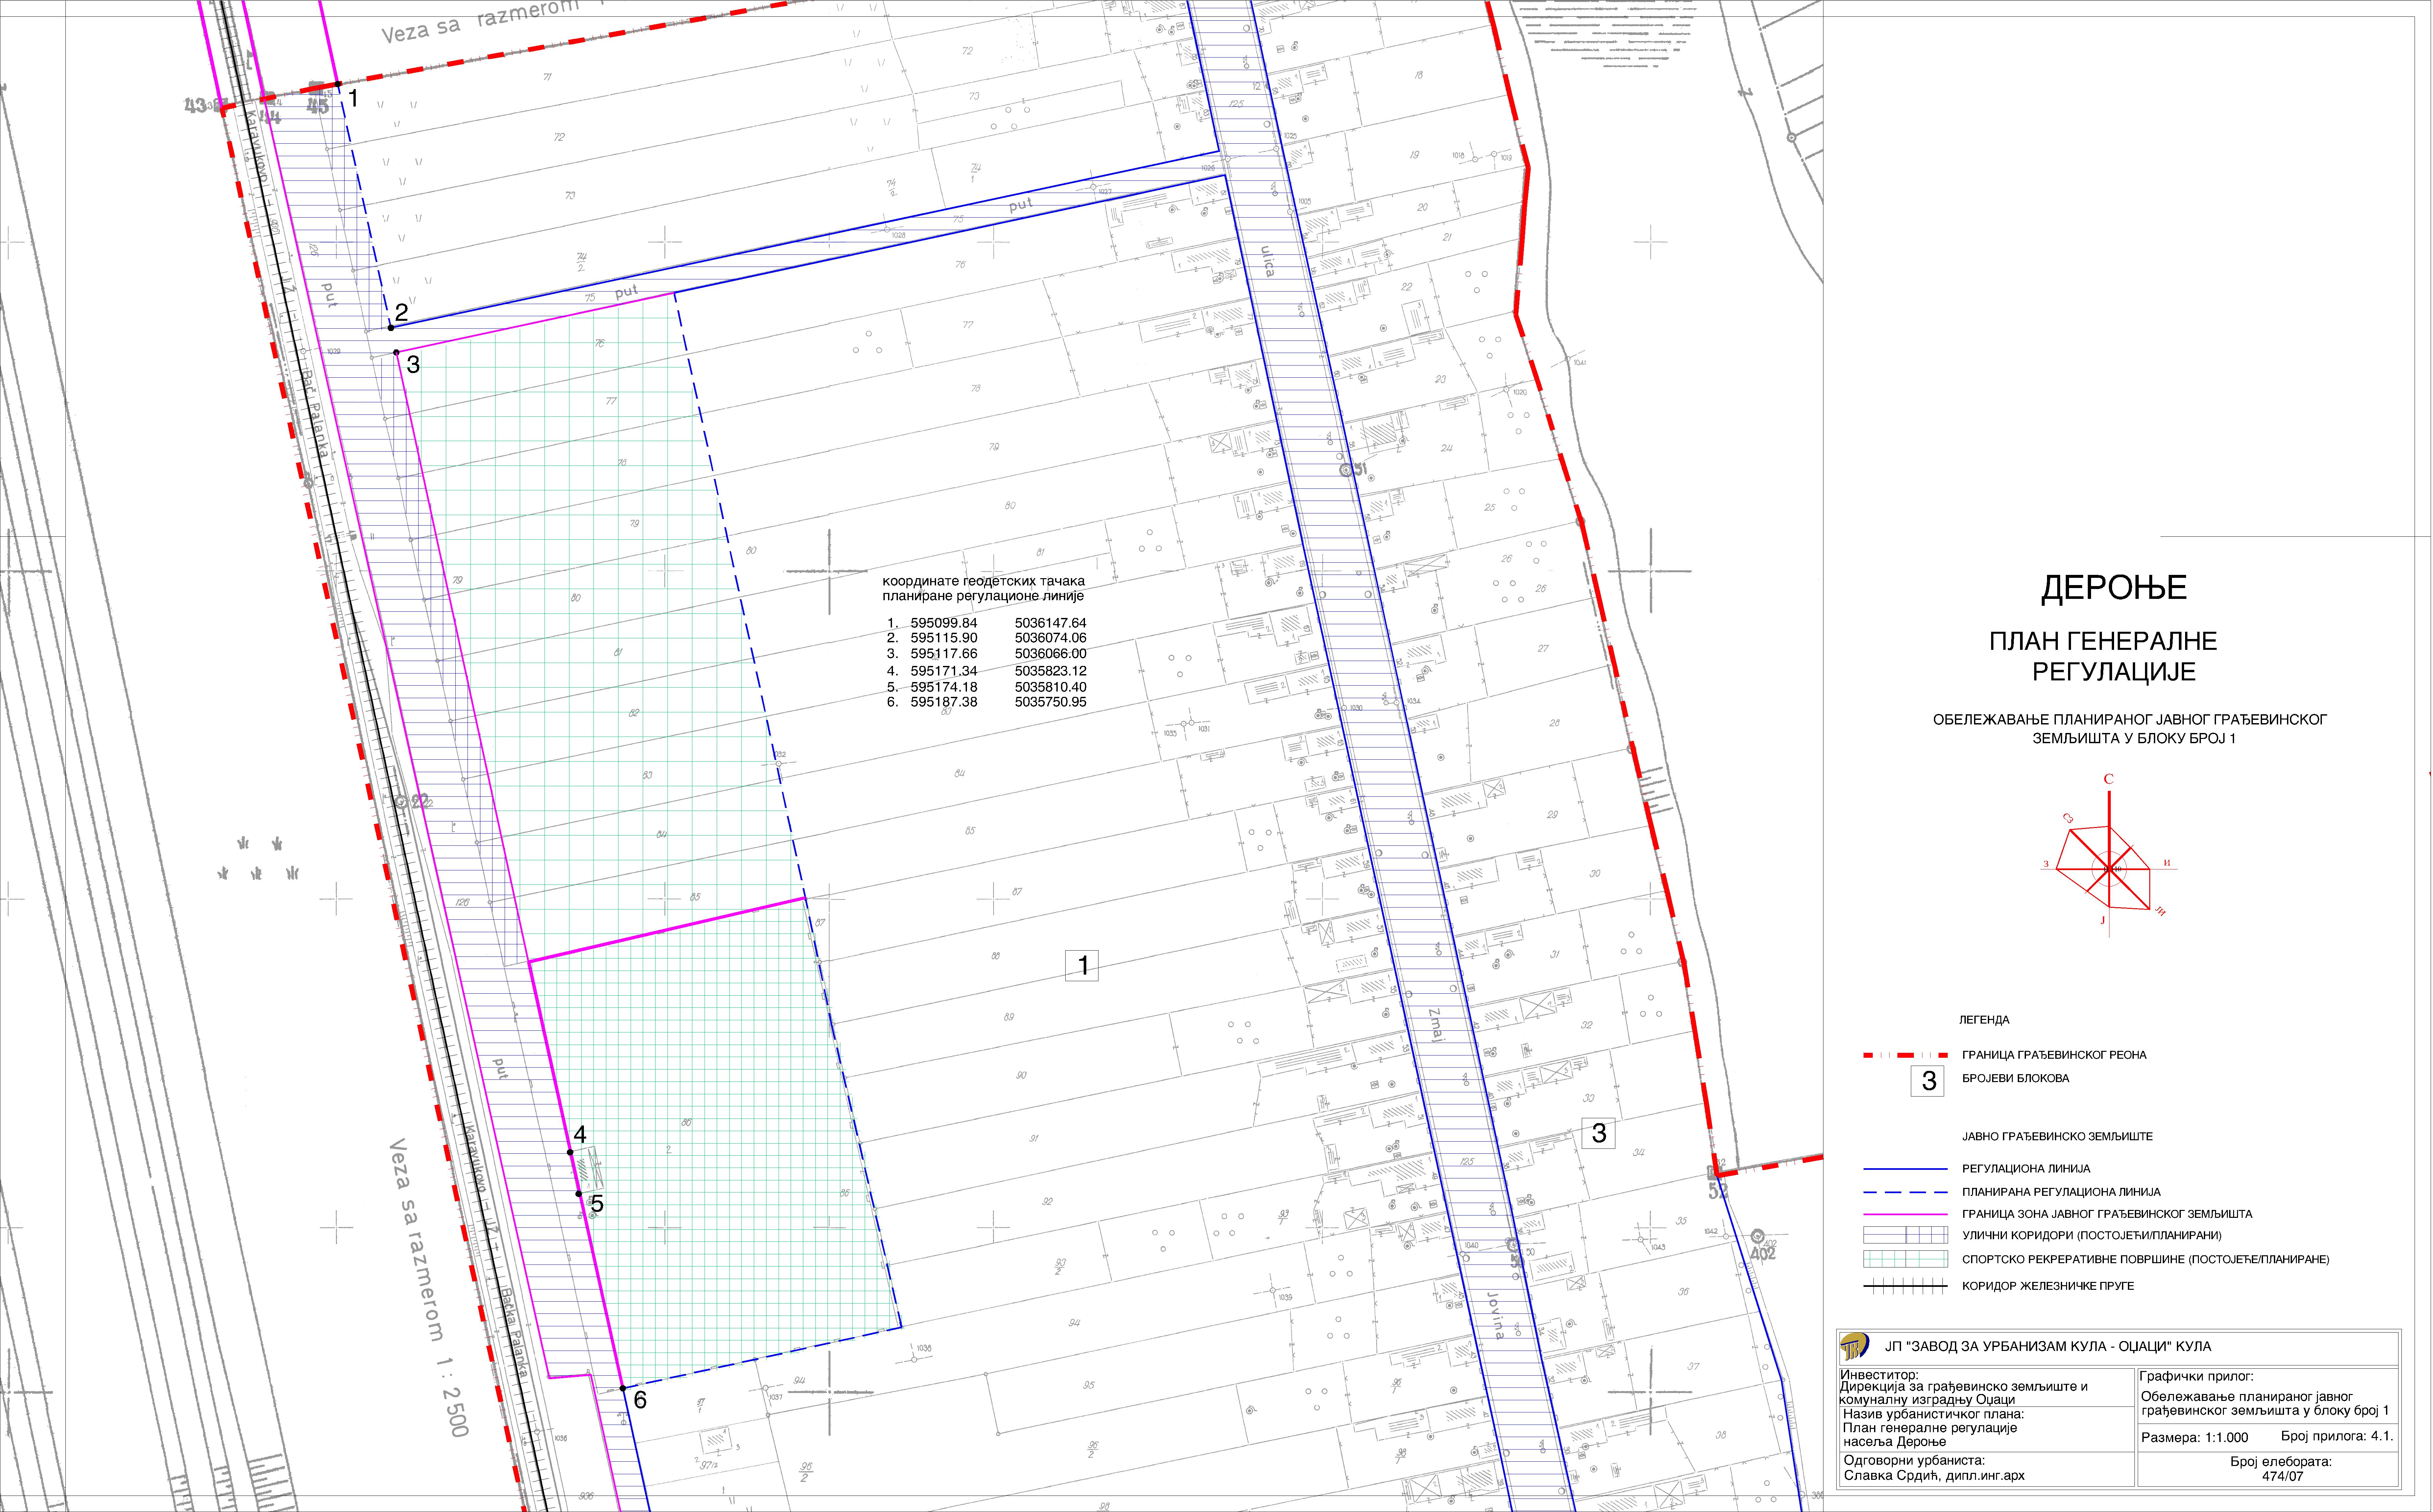Screen dimensions: 2433x1512
Task: Select legend text "ГРАНИЦА ЗОНА ЈАВНОГ ГРАЂЕВИНСКОГ ЗЕМЉИШТА"
Action: pos(2107,1214)
